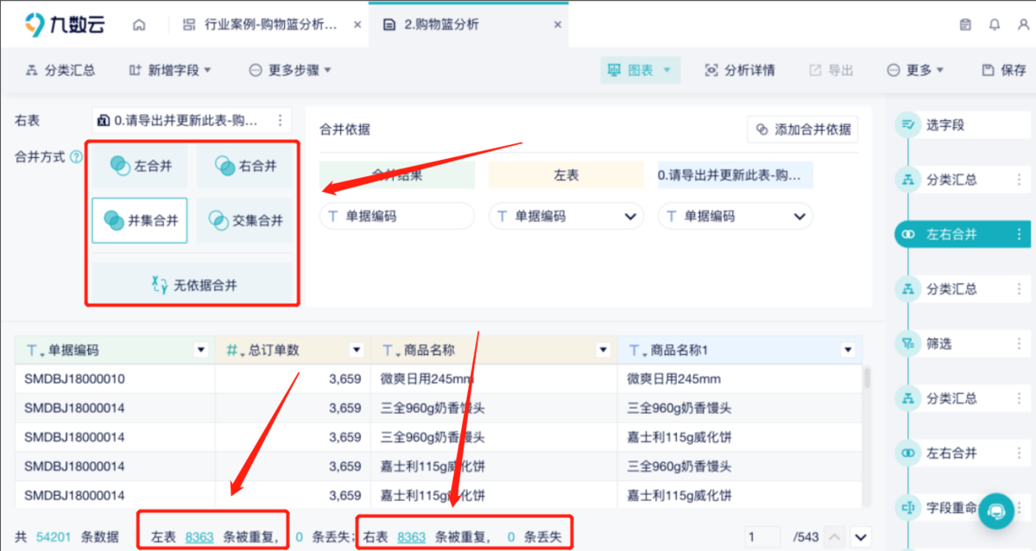Image resolution: width=1036 pixels, height=551 pixels.
Task: Click the user profile icon
Action: pos(1023,25)
